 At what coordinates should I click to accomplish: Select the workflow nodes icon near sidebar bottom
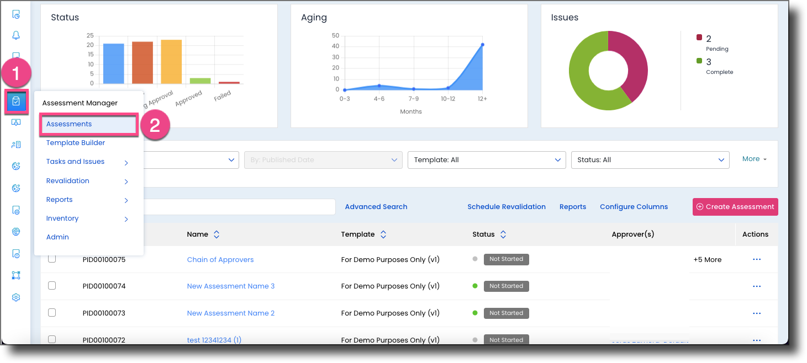tap(15, 275)
